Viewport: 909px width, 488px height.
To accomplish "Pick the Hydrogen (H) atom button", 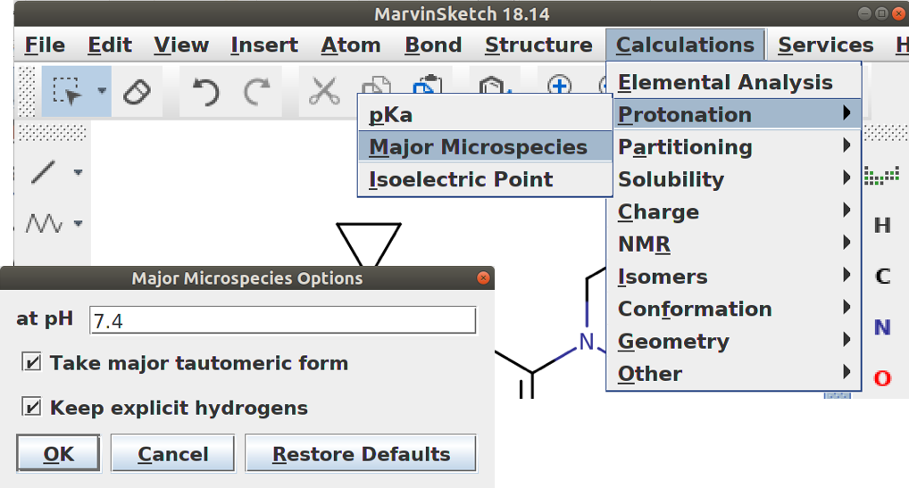I will [x=882, y=225].
